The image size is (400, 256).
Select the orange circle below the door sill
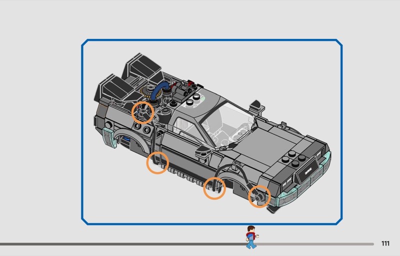click(157, 163)
